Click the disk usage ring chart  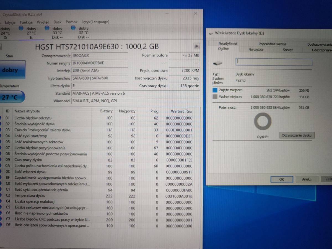click(x=263, y=121)
